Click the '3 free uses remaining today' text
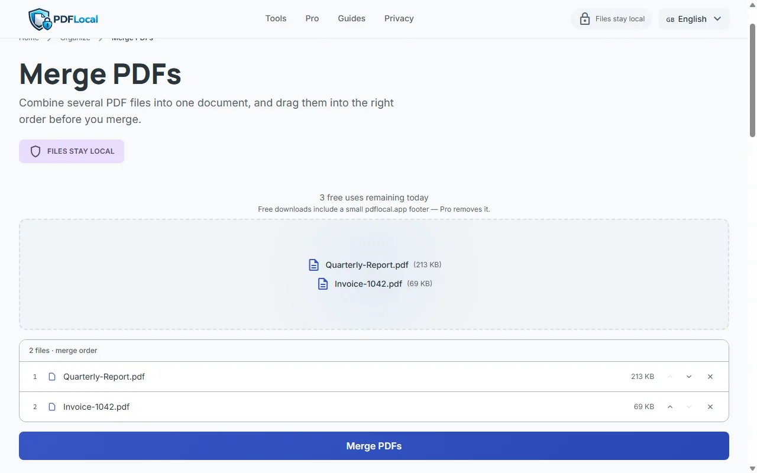757x473 pixels. (x=374, y=197)
